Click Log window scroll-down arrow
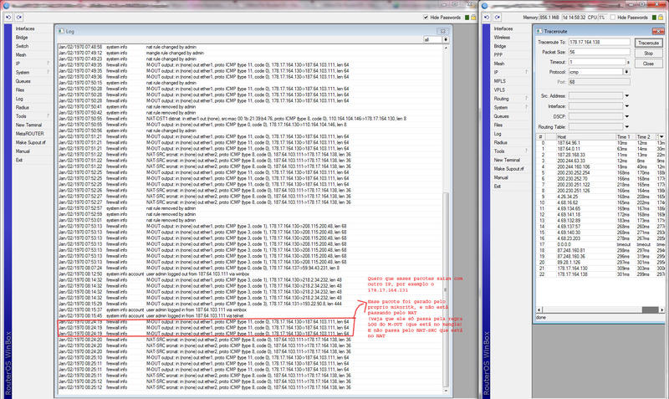 coord(446,391)
